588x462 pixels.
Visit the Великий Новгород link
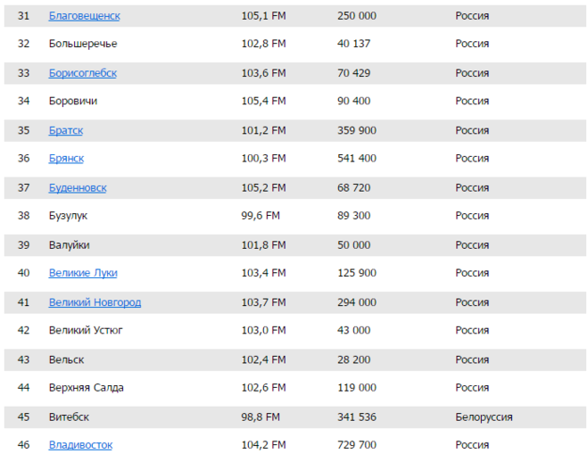point(95,302)
